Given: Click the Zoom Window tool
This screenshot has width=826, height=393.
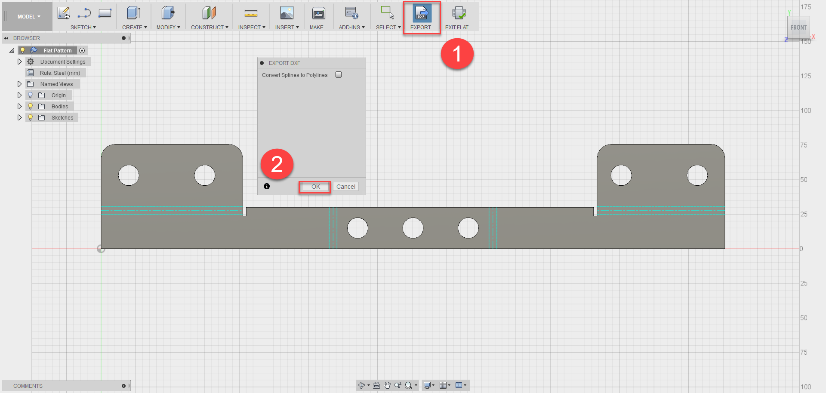Looking at the screenshot, I should 409,385.
